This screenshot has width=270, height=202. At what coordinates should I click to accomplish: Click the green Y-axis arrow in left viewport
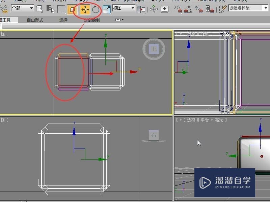point(103,159)
